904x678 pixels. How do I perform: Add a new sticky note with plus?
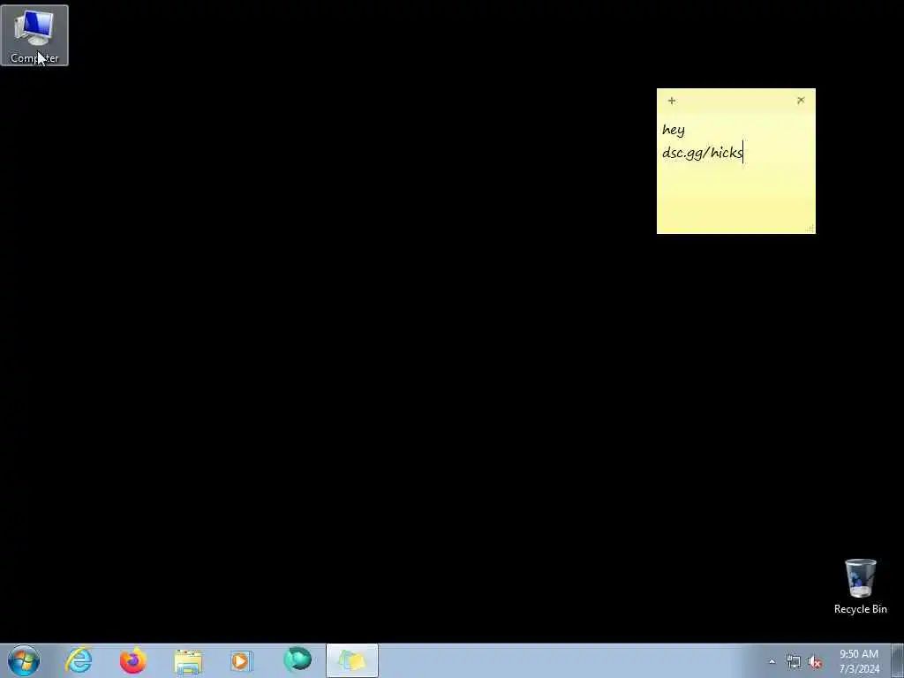click(x=672, y=101)
